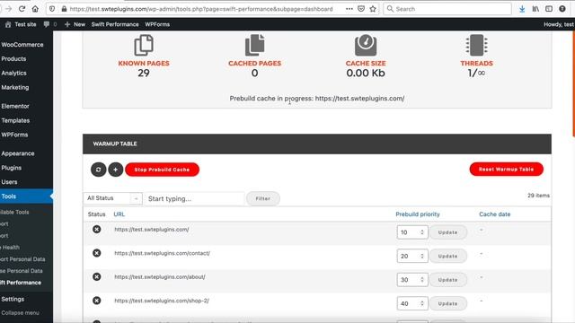Viewport: 575px width, 323px height.
Task: Open Elementor in sidebar menu
Action: click(x=15, y=106)
